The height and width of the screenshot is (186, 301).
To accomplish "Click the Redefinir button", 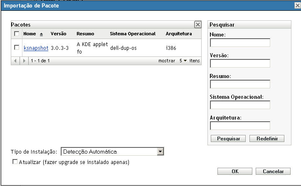I will pos(267,138).
